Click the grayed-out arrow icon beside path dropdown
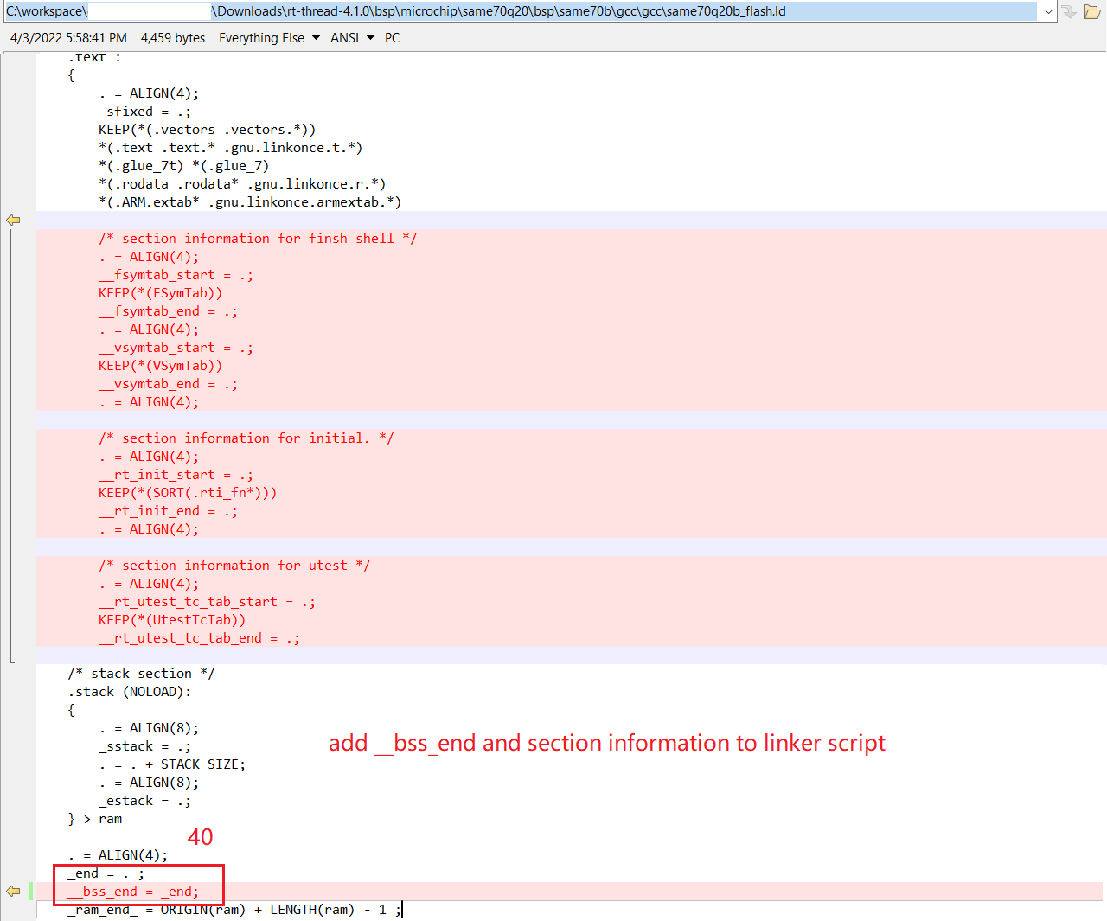This screenshot has height=921, width=1107. tap(1069, 11)
